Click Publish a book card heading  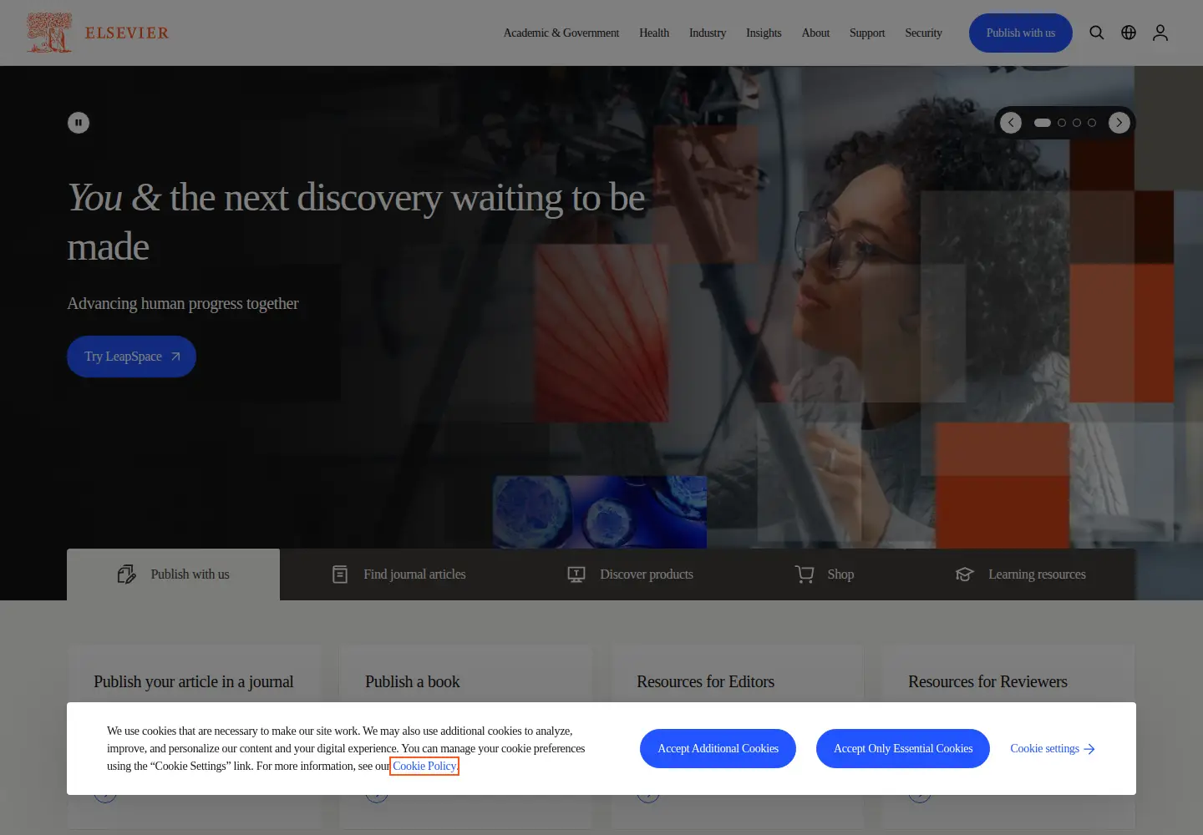click(413, 681)
